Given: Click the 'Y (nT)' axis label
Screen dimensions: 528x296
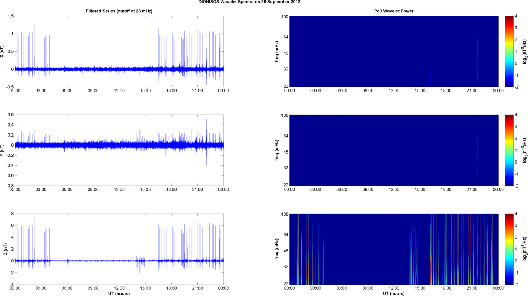Looking at the screenshot, I should tap(2, 150).
